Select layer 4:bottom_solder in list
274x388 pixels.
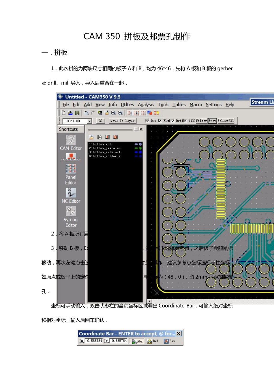(105, 156)
